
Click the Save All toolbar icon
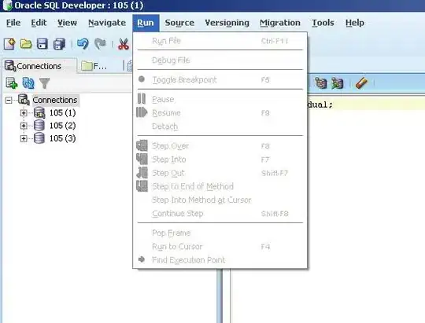coord(59,44)
